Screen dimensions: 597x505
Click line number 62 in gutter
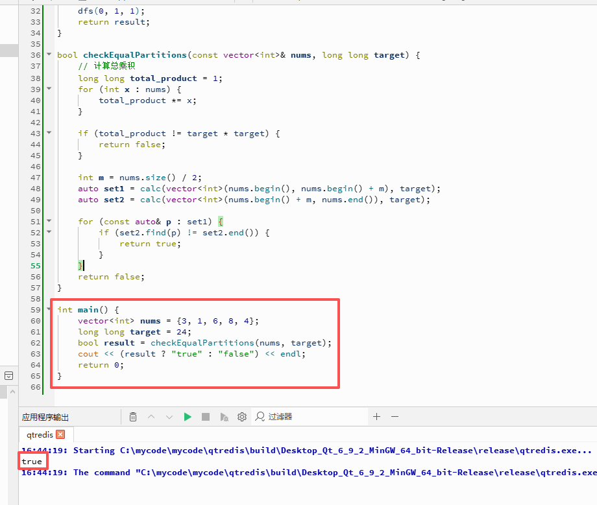click(x=36, y=343)
